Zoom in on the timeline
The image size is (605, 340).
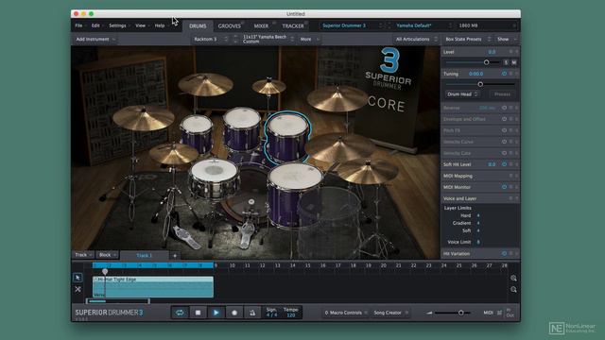pyautogui.click(x=513, y=278)
